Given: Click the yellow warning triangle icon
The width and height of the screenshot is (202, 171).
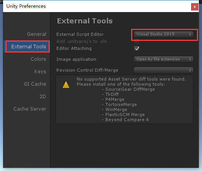Looking at the screenshot, I should 66,85.
